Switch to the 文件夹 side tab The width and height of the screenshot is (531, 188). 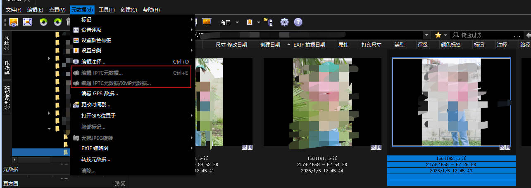point(7,43)
